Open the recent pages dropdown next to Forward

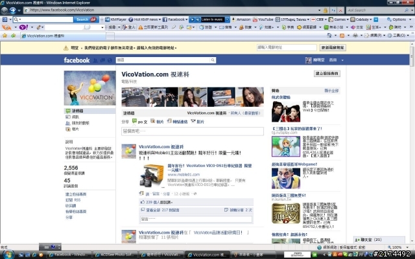(19, 10)
